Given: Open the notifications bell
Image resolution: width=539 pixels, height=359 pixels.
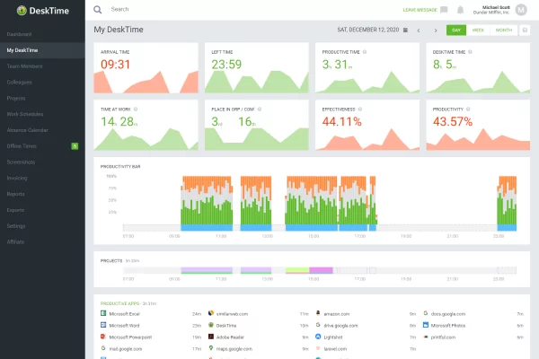Looking at the screenshot, I should 460,10.
